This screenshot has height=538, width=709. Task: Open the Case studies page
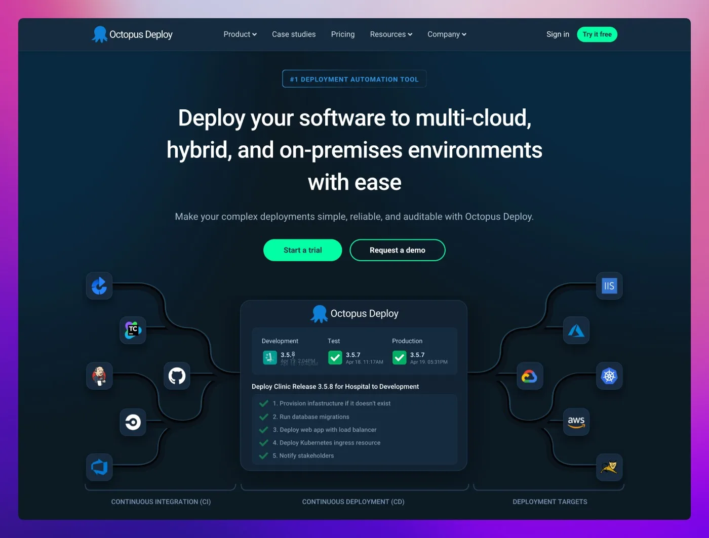[x=294, y=34]
